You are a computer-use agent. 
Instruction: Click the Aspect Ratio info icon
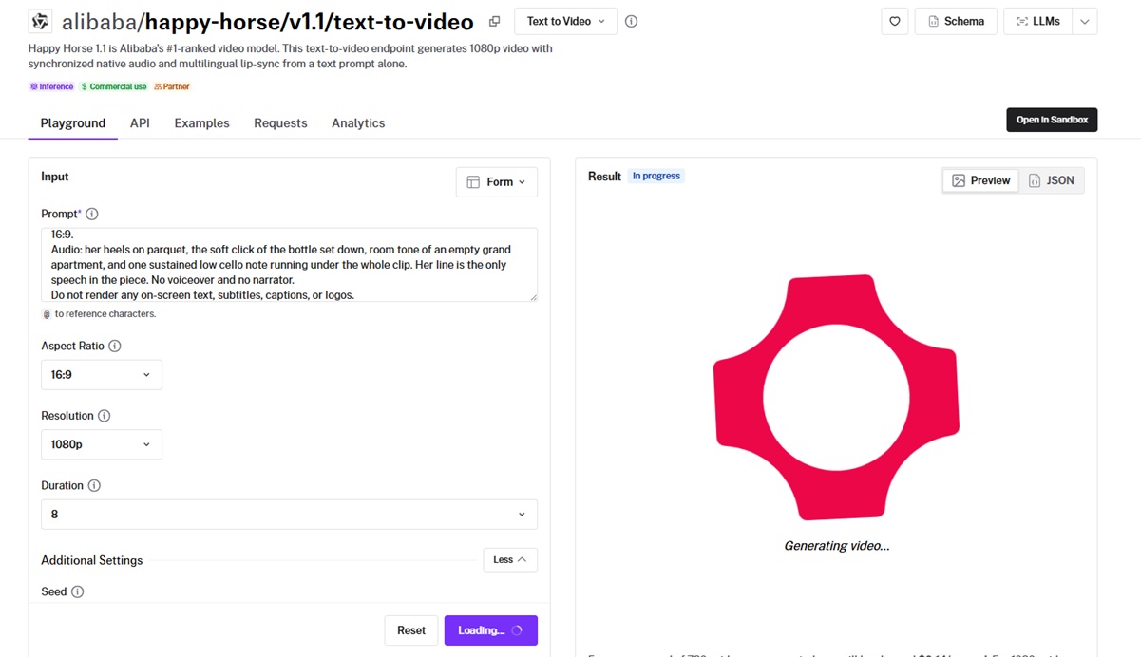point(115,346)
